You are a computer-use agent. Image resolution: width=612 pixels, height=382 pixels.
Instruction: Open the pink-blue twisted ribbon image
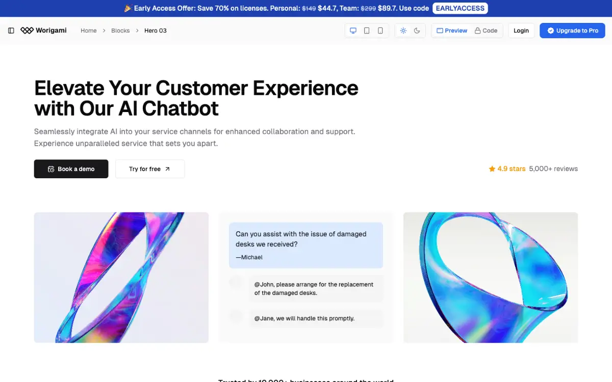click(x=121, y=278)
